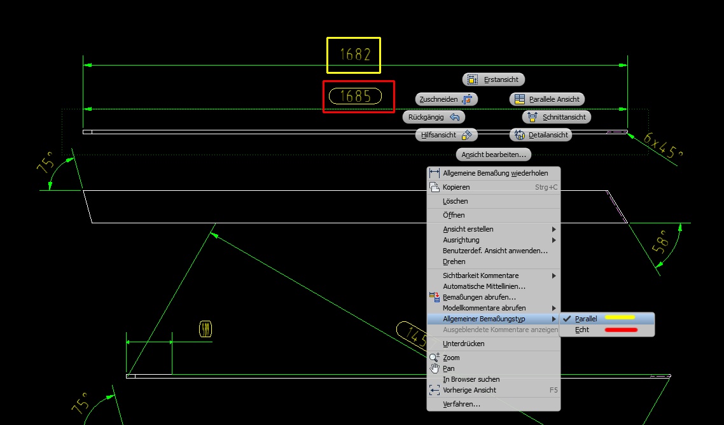Open Verfahren entry in context menu
Viewport: 724px width, 425px height.
pyautogui.click(x=494, y=404)
